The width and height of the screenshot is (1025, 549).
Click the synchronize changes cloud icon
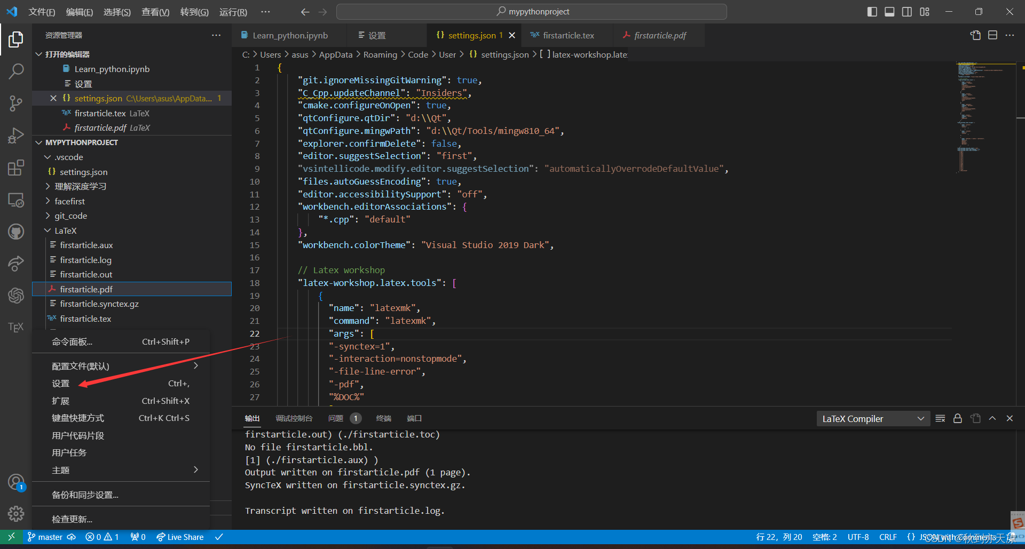(71, 537)
